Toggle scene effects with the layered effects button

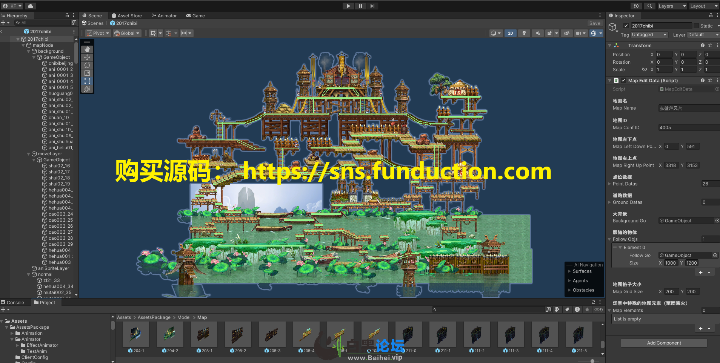pos(549,33)
